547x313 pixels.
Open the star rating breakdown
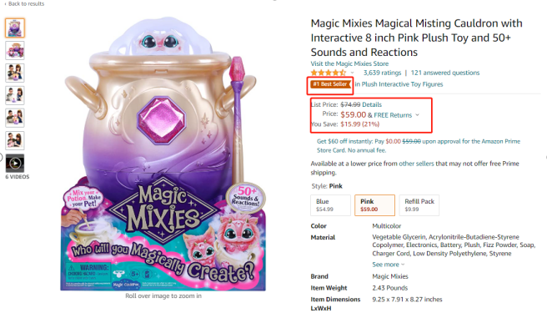[329, 73]
